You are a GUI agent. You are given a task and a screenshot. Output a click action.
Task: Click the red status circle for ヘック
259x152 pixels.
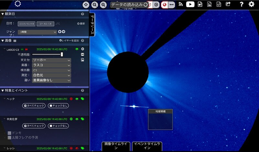pos(71,99)
